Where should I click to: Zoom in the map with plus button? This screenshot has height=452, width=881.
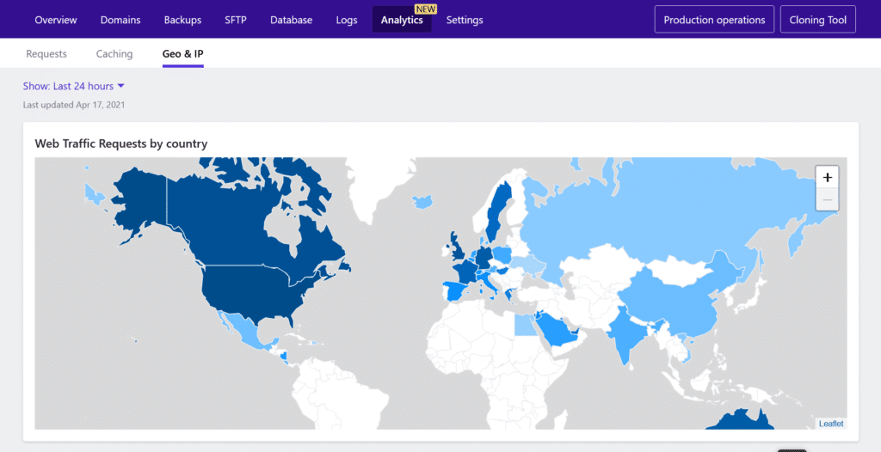(x=827, y=177)
